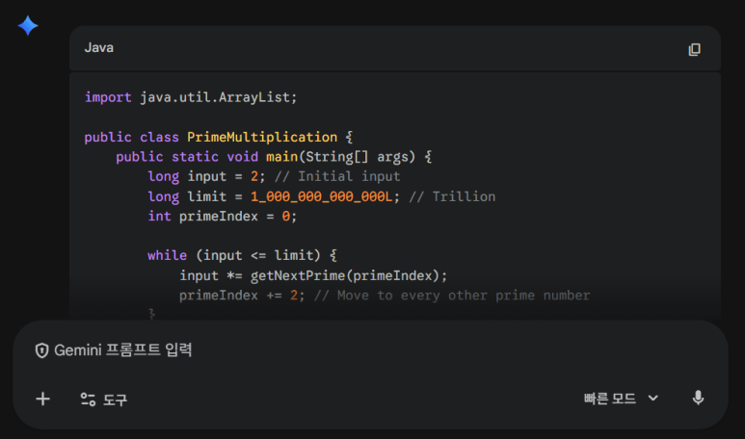This screenshot has width=745, height=439.
Task: Copy the Java code block
Action: [x=694, y=49]
